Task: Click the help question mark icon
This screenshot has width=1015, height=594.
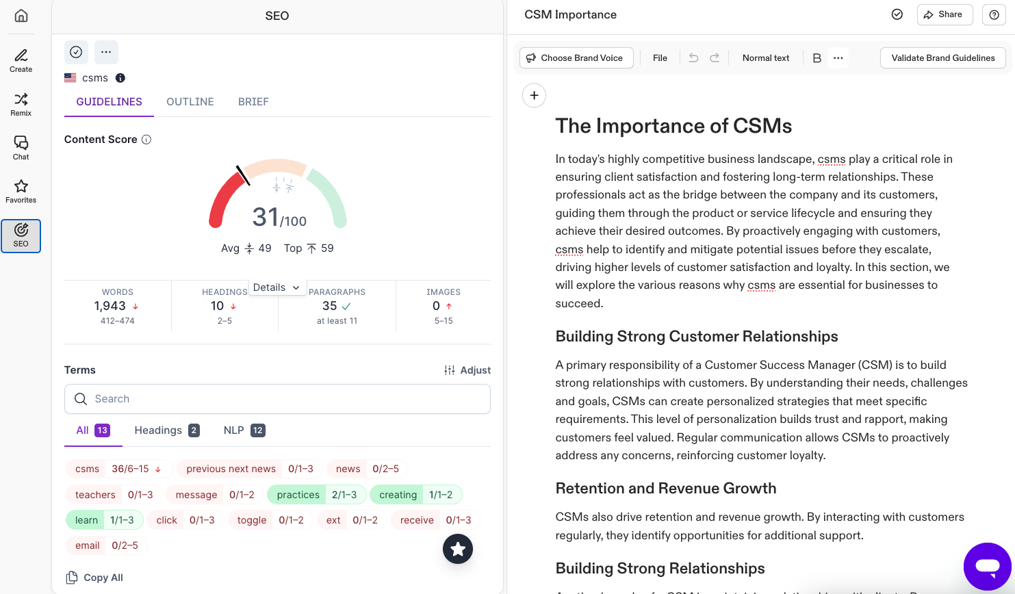Action: (x=994, y=15)
